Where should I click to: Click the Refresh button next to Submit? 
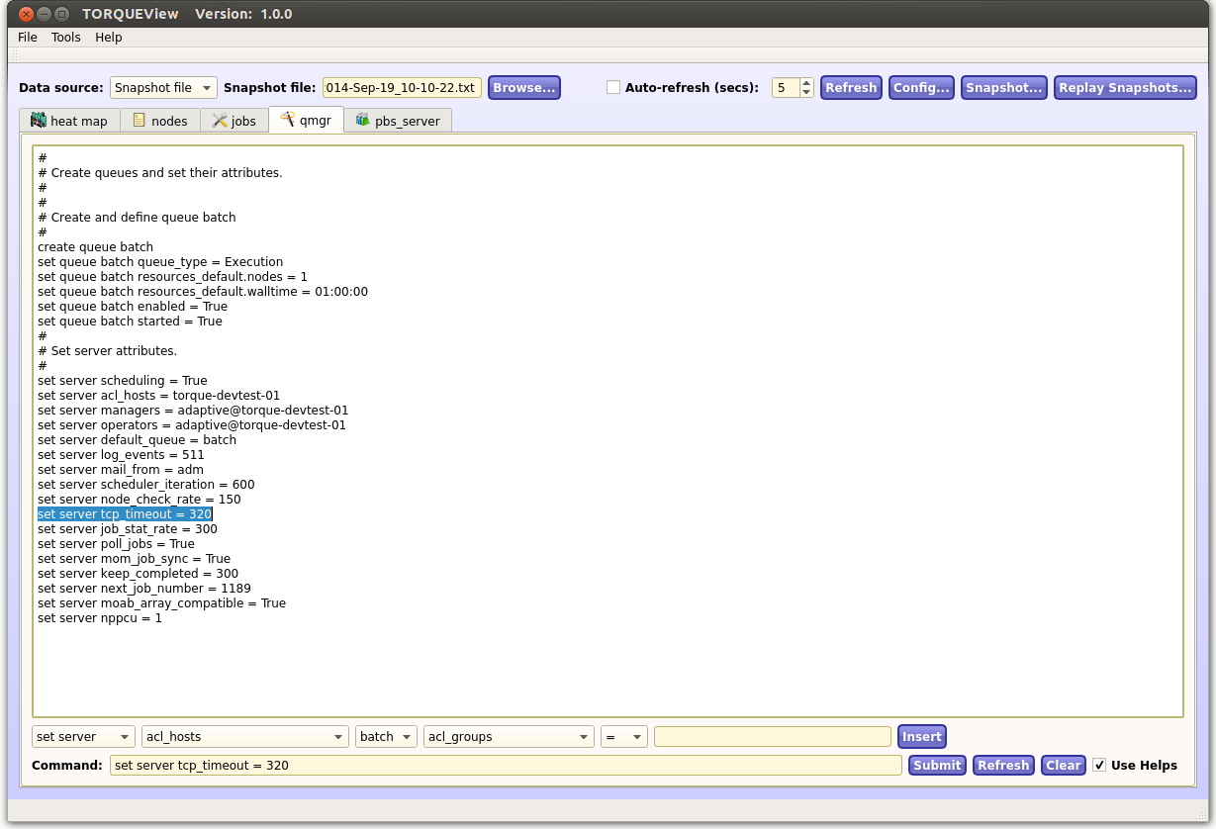(1003, 766)
